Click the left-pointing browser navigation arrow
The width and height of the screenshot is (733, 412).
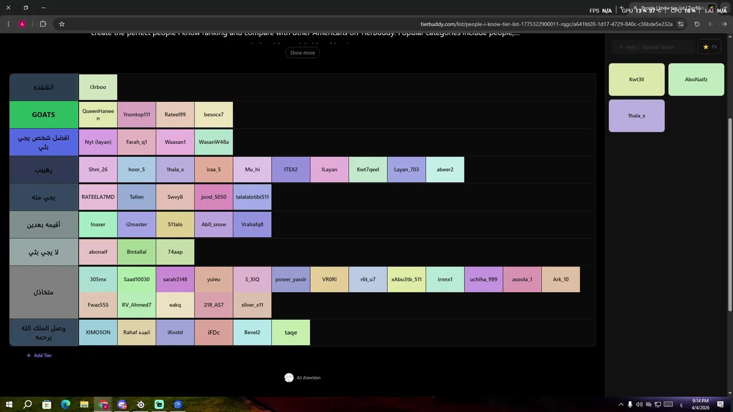pos(711,24)
